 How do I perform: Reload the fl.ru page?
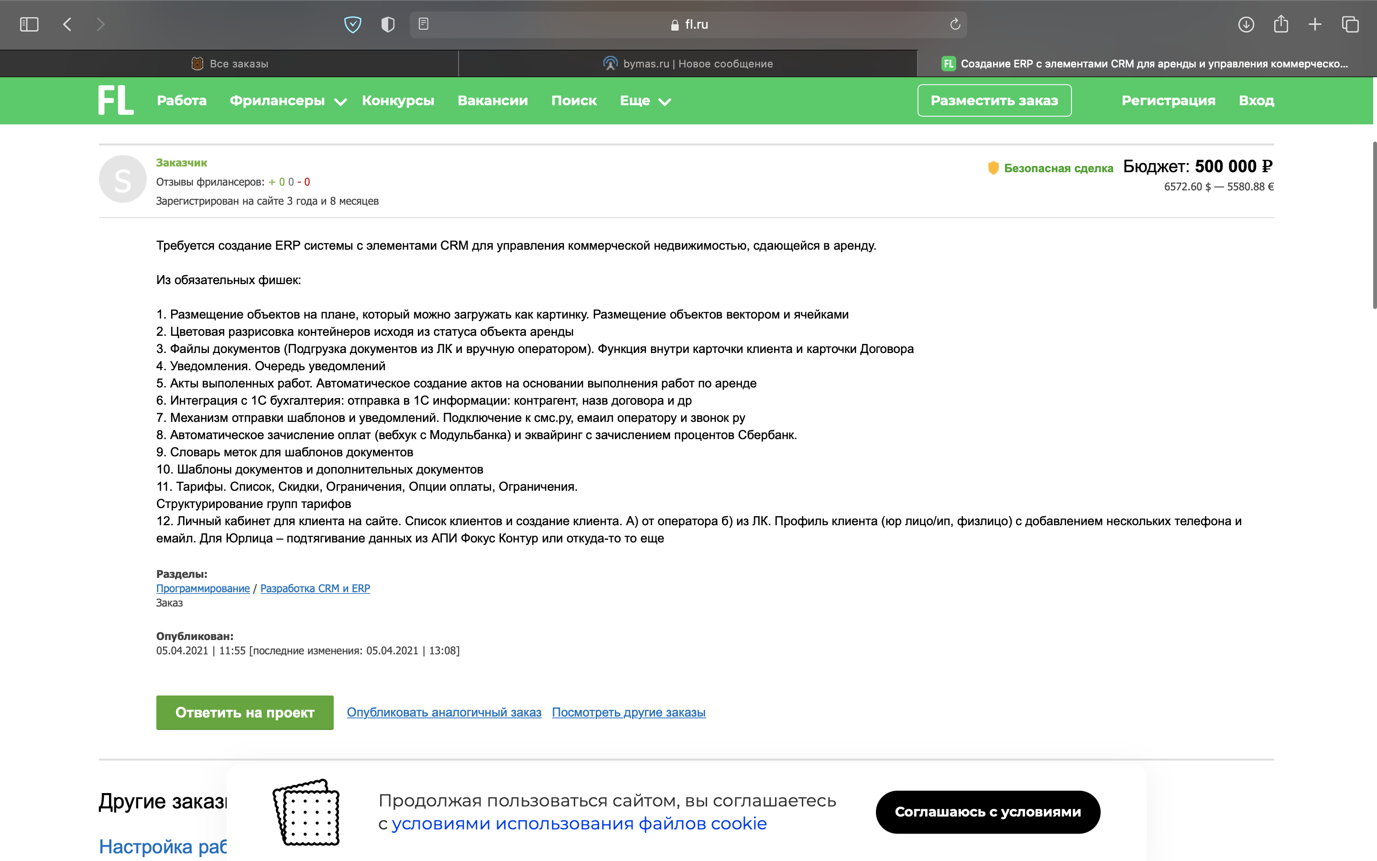pos(955,24)
